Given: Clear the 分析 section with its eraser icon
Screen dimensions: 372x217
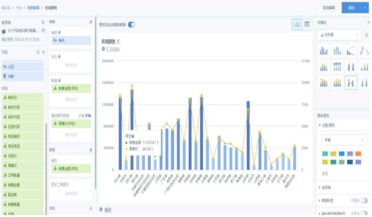Looking at the screenshot, I should coord(91,208).
